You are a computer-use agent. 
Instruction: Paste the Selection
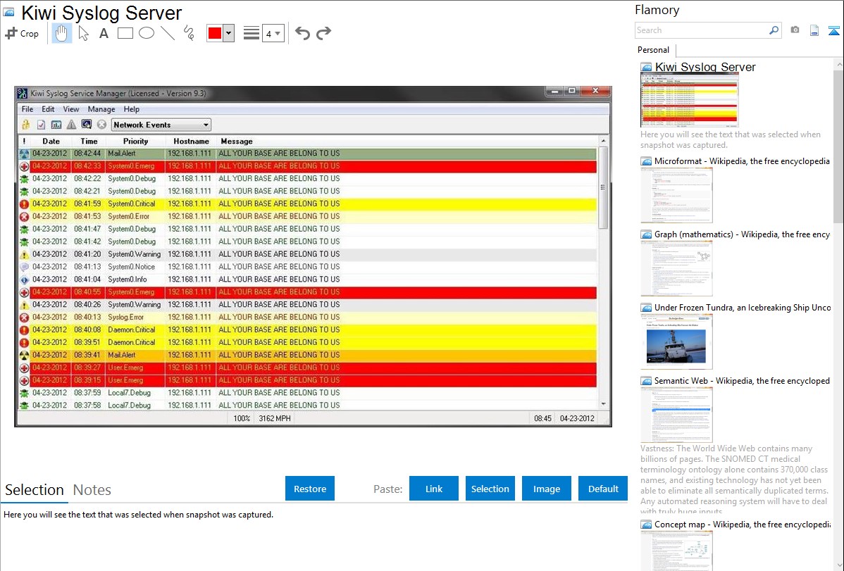tap(490, 489)
